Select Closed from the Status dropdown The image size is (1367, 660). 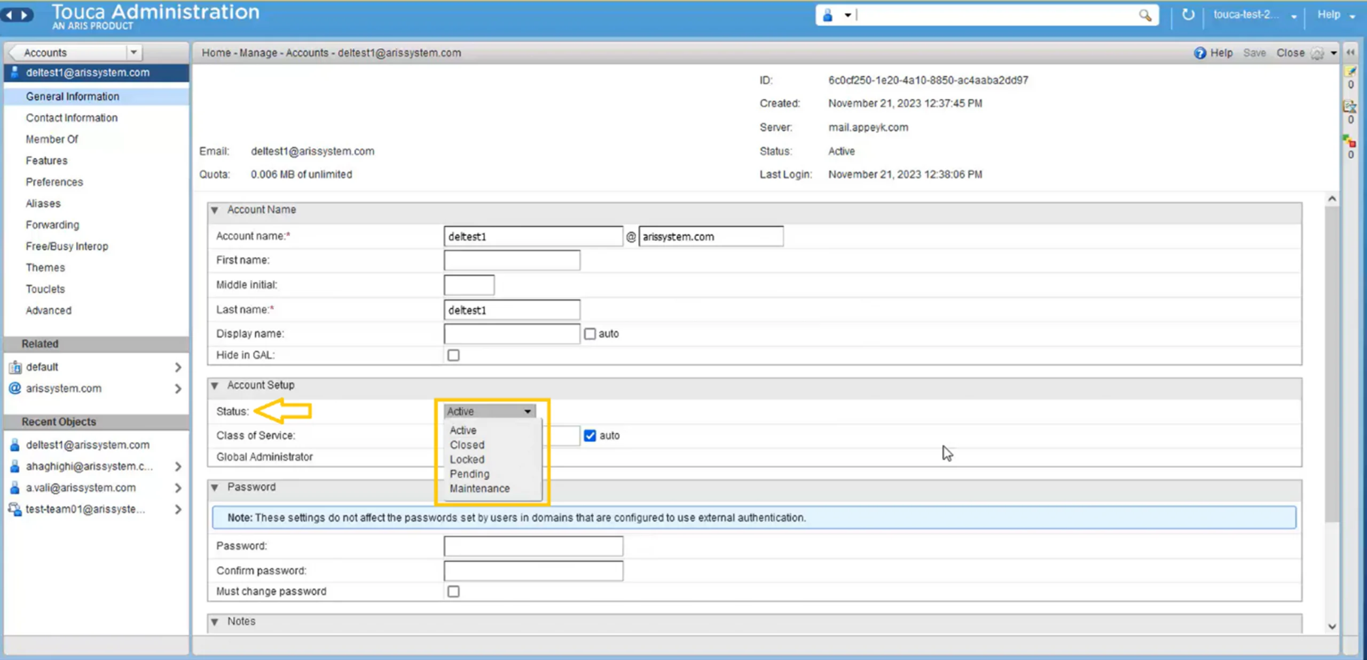(x=466, y=444)
